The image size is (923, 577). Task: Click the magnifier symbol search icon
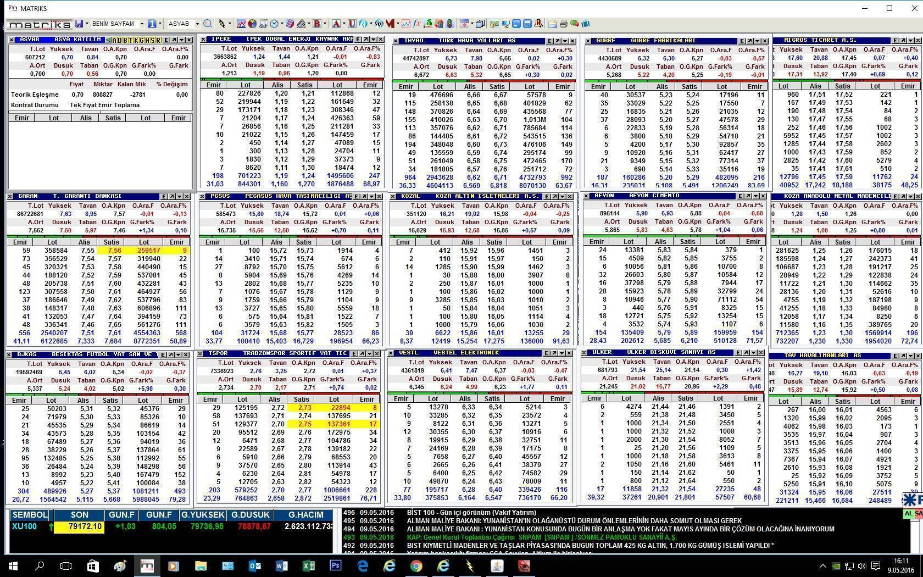(207, 24)
